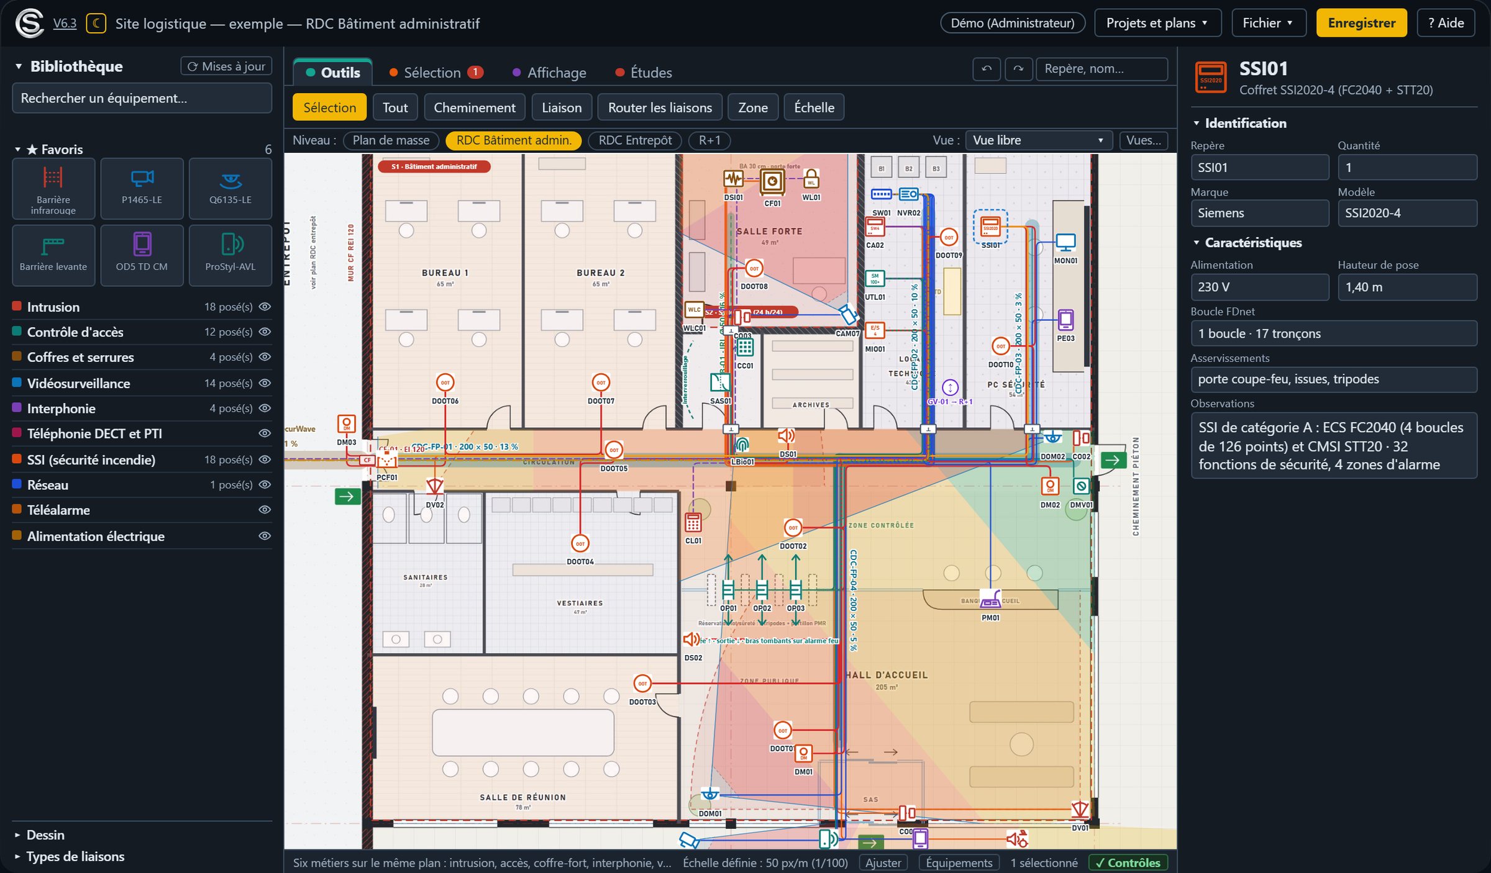Screen dimensions: 1491x873
Task: Click the PE03 intercom icon on plan
Action: pyautogui.click(x=1065, y=320)
